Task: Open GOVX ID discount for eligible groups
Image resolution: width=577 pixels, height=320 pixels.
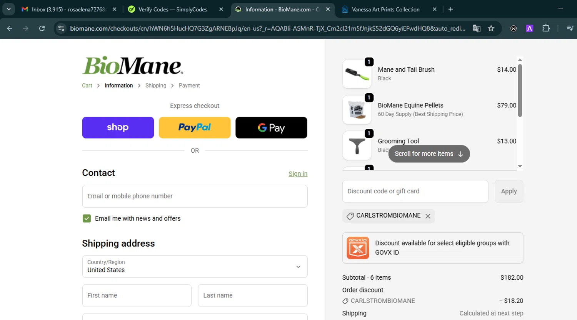Action: [x=433, y=248]
